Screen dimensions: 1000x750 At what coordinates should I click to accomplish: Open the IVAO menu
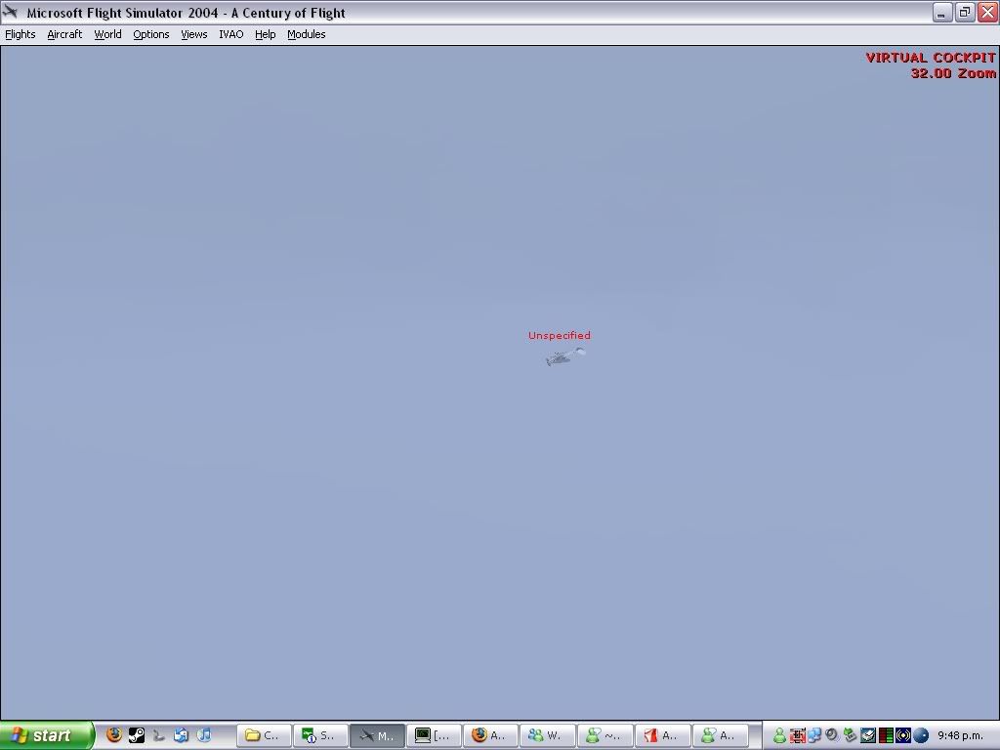[230, 34]
